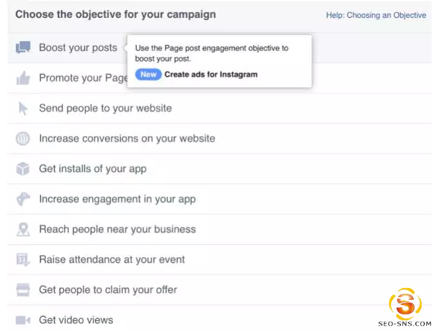
Task: Open Help: Choosing an Objective link
Action: [376, 15]
